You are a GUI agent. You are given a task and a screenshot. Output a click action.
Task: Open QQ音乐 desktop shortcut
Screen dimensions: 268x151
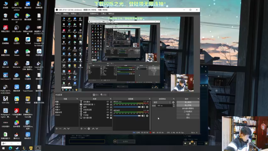coord(16,41)
